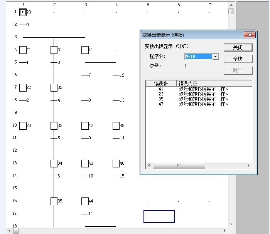Select SFC step box 31
Image resolution: width=270 pixels, height=234 pixels.
coord(54,50)
